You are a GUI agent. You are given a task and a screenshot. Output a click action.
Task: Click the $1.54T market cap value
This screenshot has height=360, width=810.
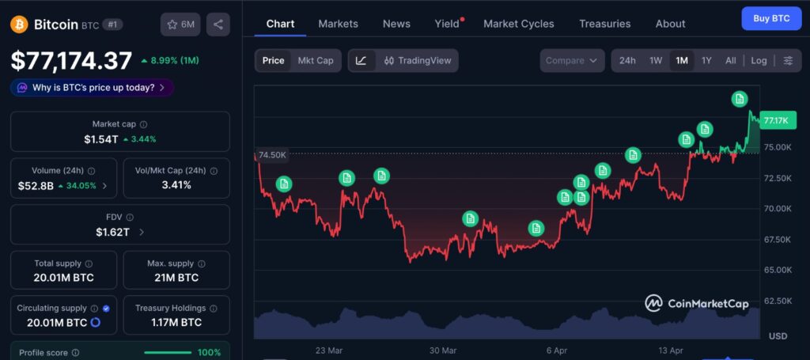[101, 139]
